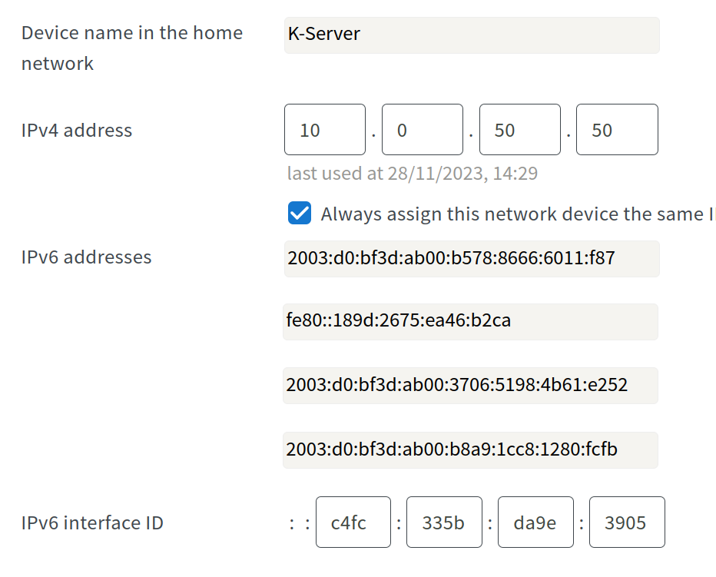Select the IPv6 interface ID segment c4fc
The height and width of the screenshot is (577, 716).
(x=353, y=522)
